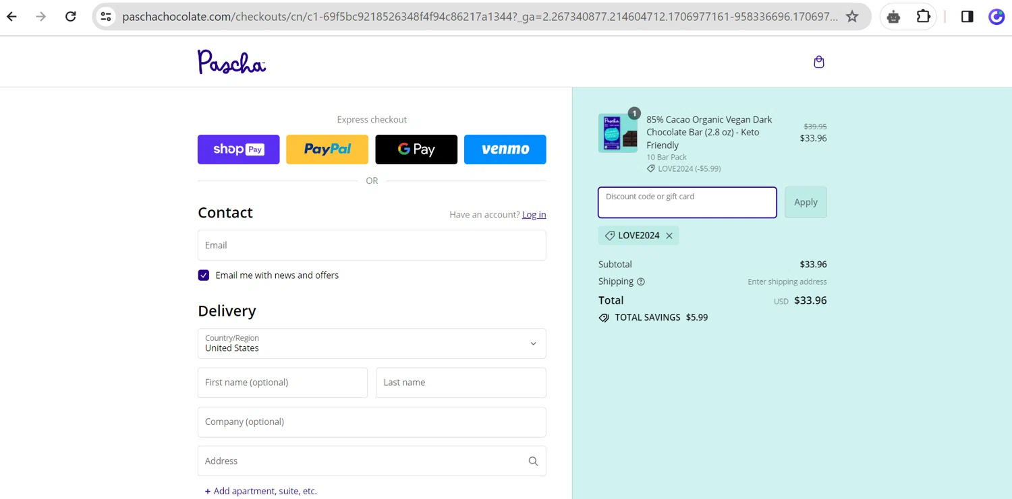Apply the discount code
The width and height of the screenshot is (1012, 499).
(x=806, y=202)
